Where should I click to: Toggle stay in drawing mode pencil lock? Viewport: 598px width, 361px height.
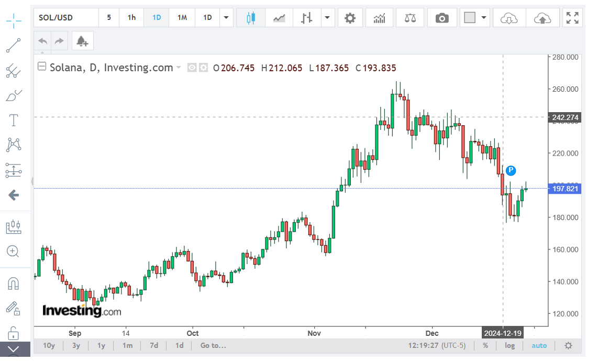[x=13, y=308]
